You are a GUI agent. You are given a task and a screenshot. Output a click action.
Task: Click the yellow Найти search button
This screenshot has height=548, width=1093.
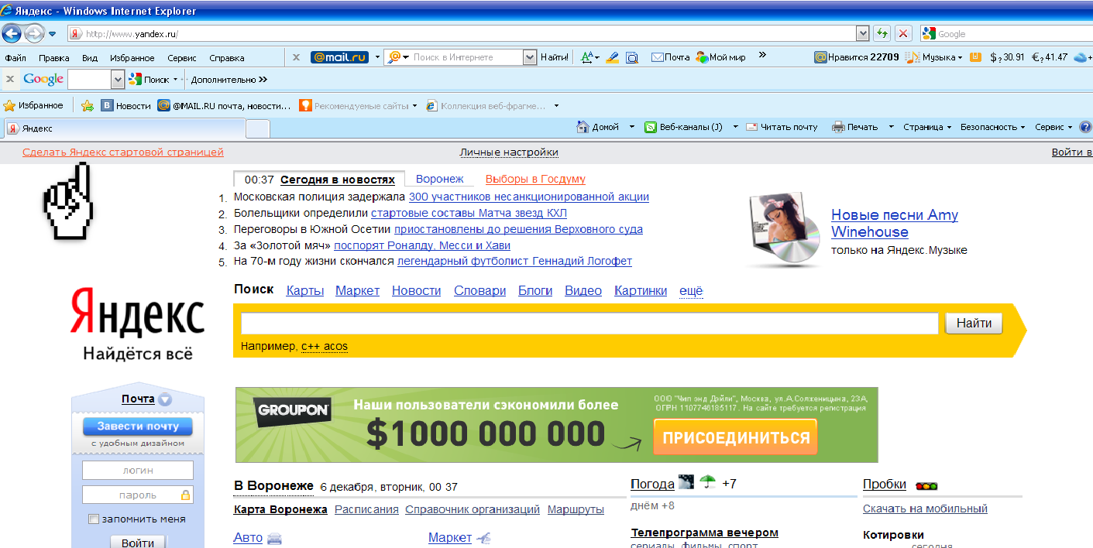click(974, 324)
